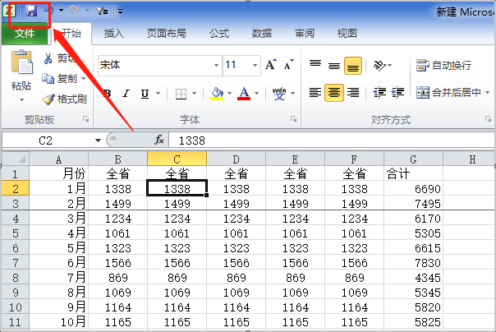Open the borders dropdown arrow
This screenshot has width=496, height=332.
click(194, 94)
